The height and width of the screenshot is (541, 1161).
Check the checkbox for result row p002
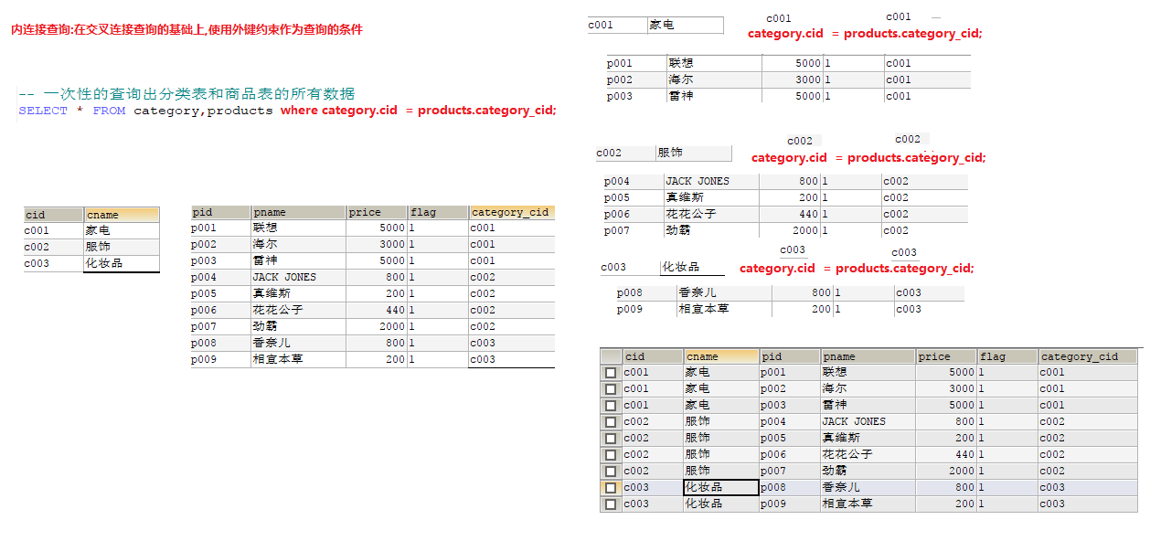[x=610, y=389]
